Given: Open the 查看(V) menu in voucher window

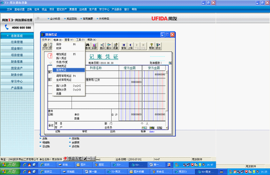Looking at the screenshot, I should coord(69,40).
